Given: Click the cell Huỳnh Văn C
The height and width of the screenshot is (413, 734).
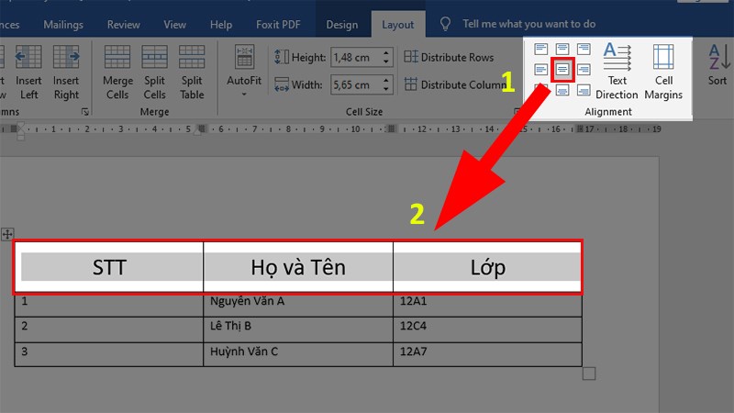Looking at the screenshot, I should (298, 354).
